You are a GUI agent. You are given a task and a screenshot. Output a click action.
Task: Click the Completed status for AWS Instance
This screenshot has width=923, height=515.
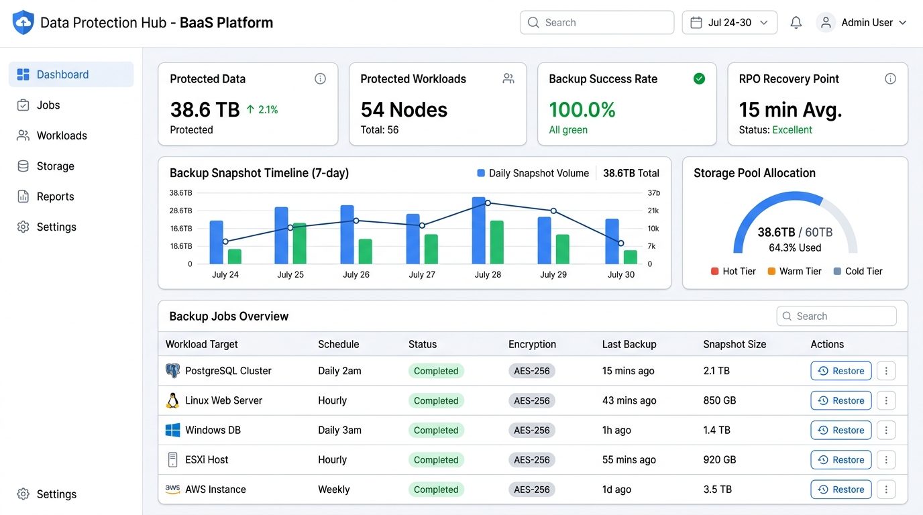(x=436, y=490)
